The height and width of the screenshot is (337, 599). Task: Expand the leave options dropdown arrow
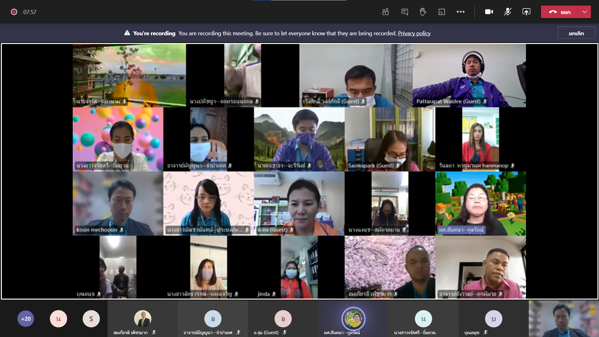click(x=584, y=12)
